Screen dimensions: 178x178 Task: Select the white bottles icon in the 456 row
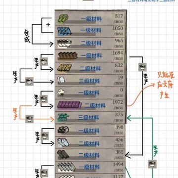[x=63, y=142]
